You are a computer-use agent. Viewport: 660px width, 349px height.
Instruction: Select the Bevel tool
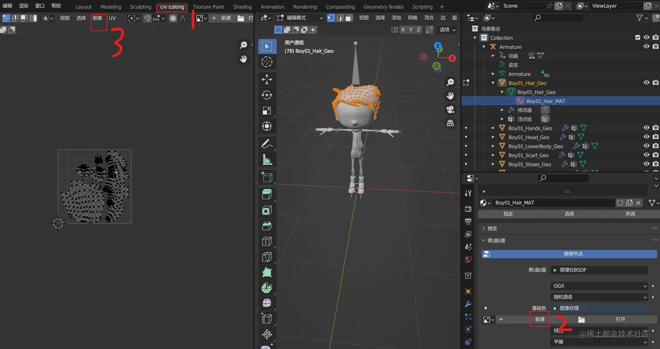[267, 226]
